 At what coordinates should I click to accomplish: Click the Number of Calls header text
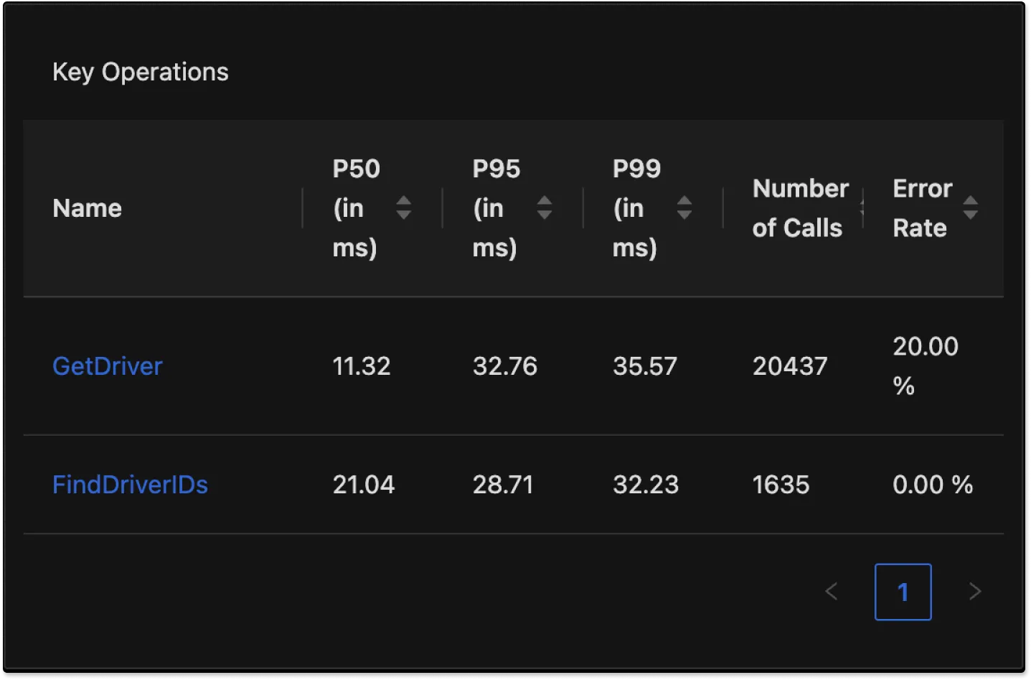(x=801, y=208)
